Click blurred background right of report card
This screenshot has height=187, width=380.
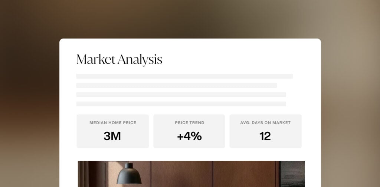351,111
